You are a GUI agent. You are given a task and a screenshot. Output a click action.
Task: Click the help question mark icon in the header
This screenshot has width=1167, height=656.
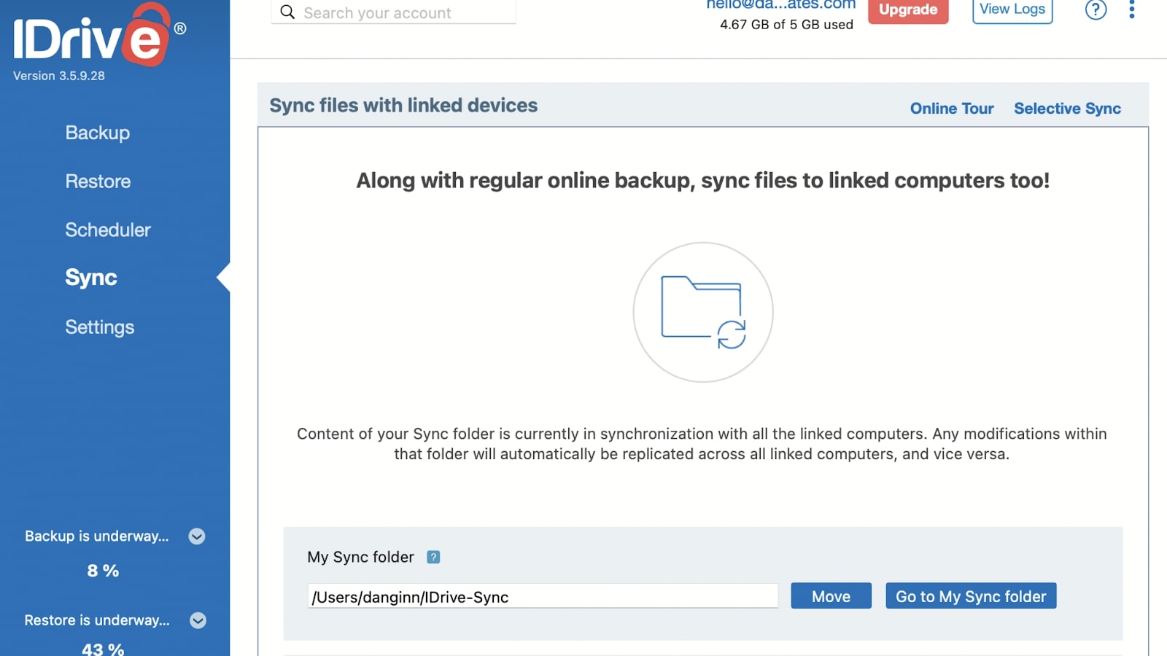pyautogui.click(x=1095, y=10)
